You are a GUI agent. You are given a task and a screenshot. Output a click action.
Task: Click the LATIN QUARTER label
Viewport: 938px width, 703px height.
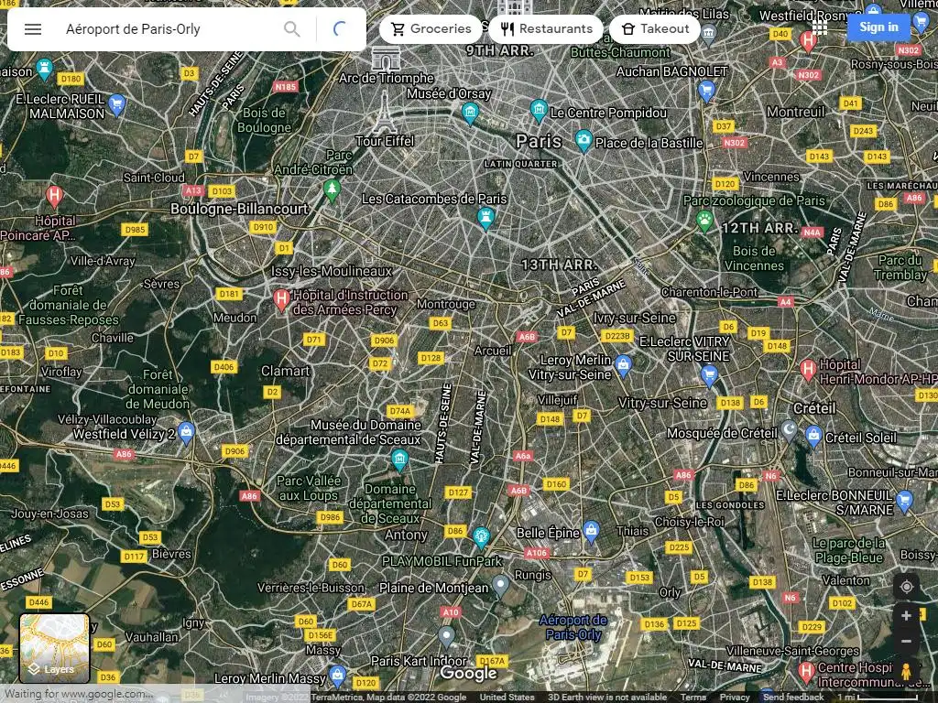pos(520,164)
